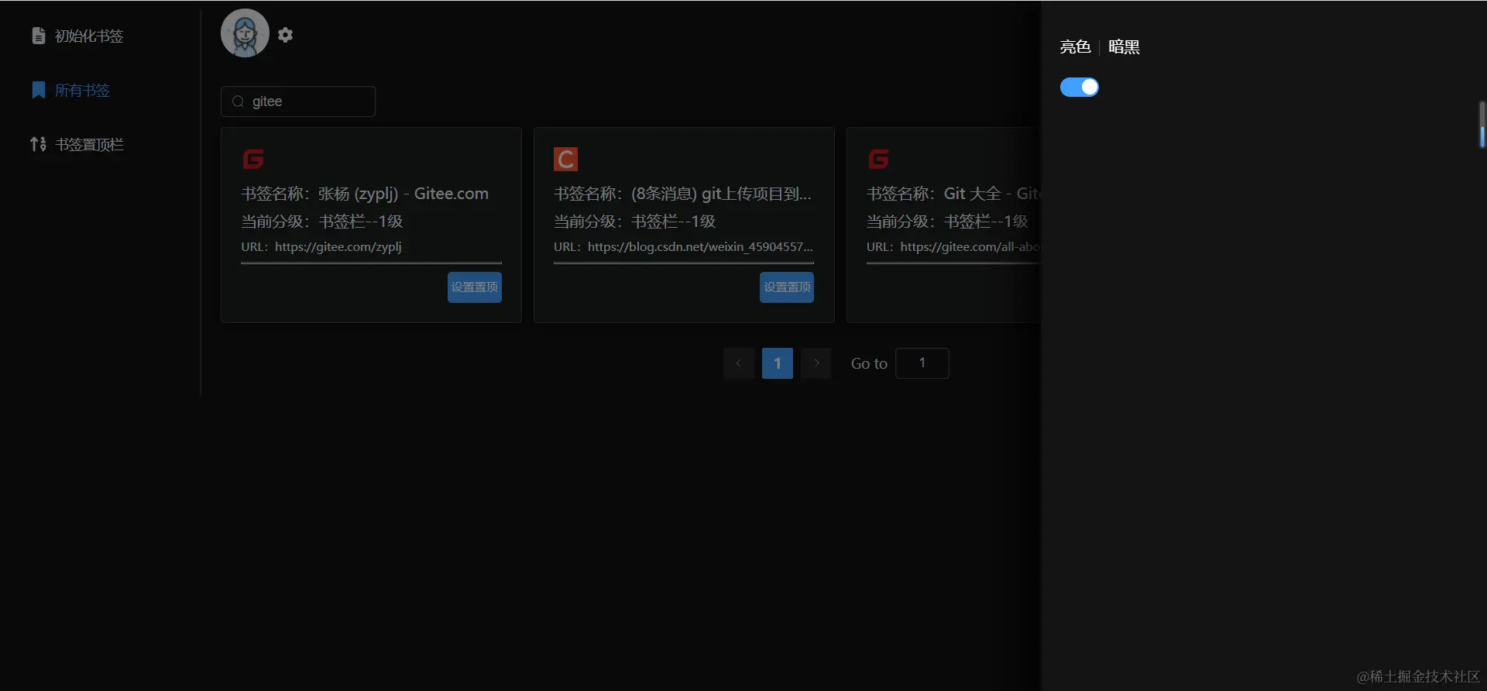Click the sort arrows icon beside 书签置顶栏

(38, 144)
